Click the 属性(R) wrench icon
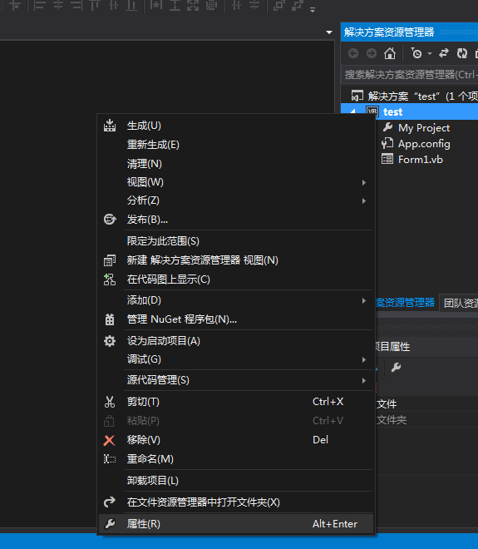 110,524
